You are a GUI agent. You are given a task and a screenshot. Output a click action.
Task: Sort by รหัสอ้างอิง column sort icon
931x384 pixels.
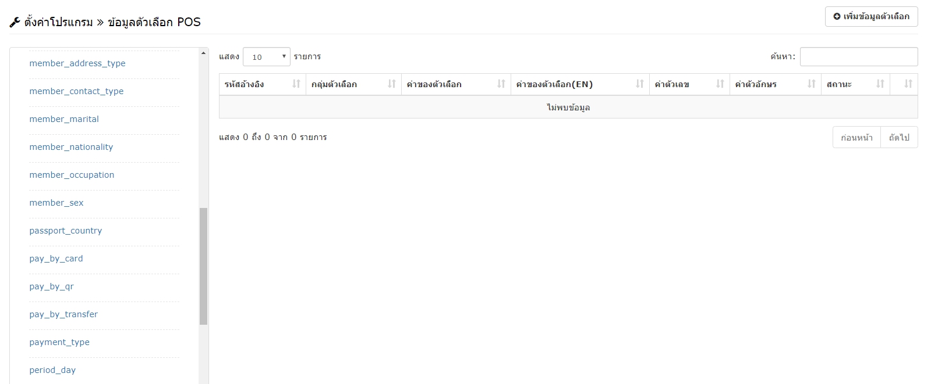(296, 84)
